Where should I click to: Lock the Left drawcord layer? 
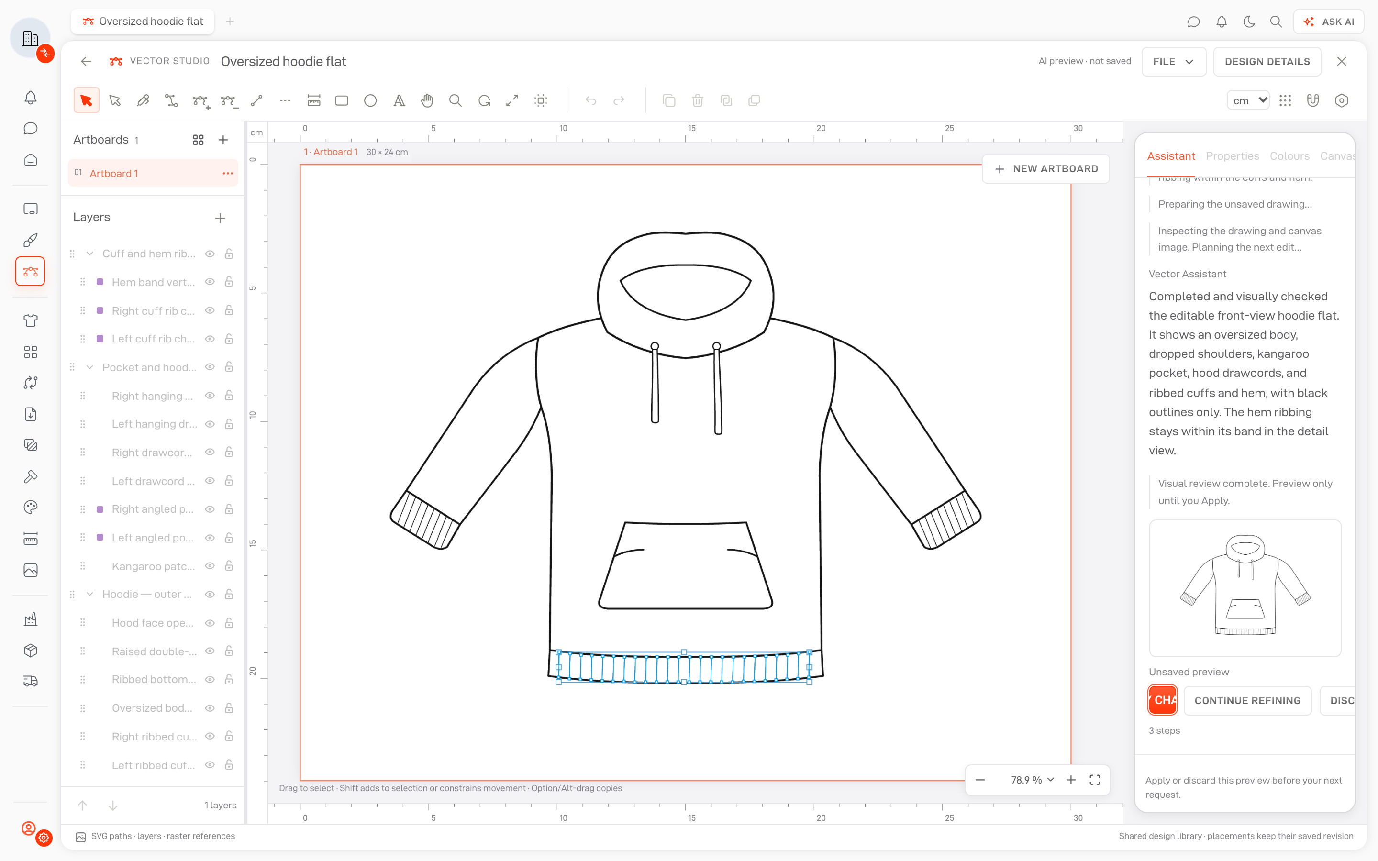tap(229, 481)
